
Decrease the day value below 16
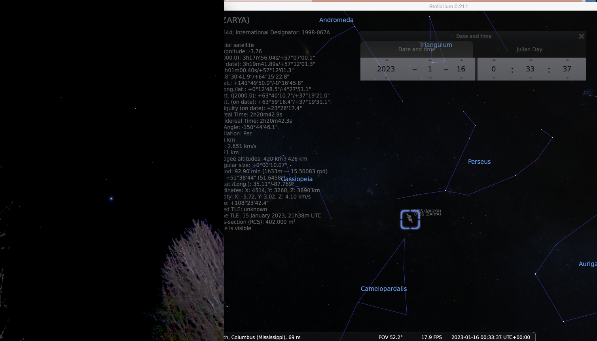tap(461, 78)
